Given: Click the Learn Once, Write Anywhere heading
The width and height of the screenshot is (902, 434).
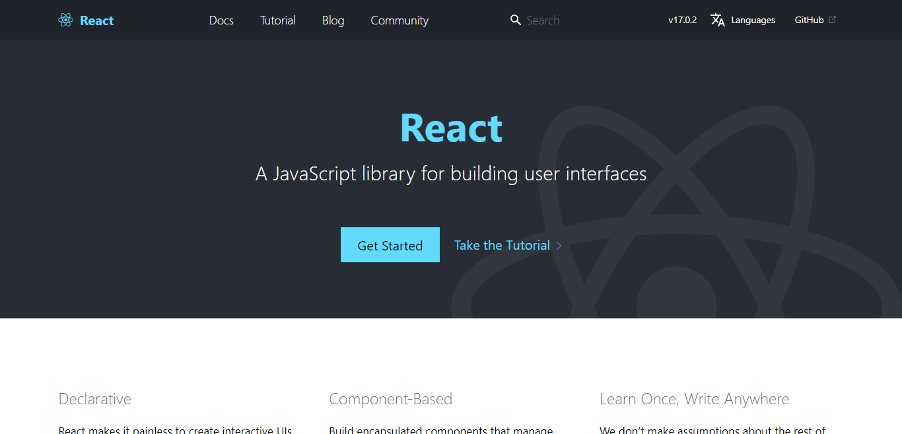Looking at the screenshot, I should tap(694, 399).
